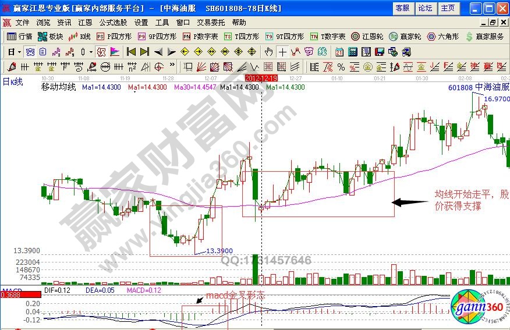Image resolution: width=510 pixels, height=330 pixels.
Task: Click the 板块 sector blocks icon
Action: 51,36
